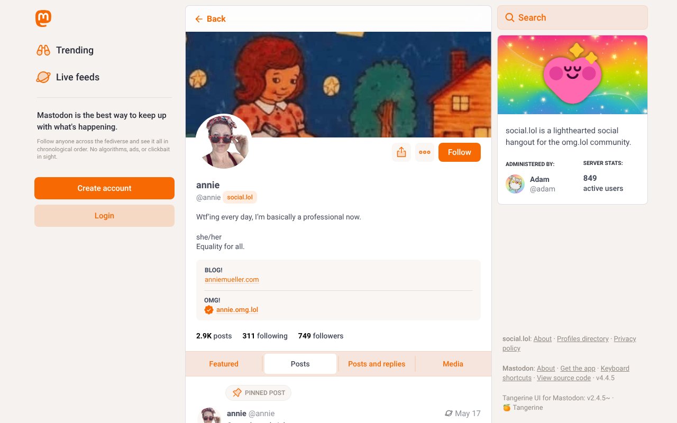Click the pin icon on Pinned Post
This screenshot has width=677, height=423.
point(237,393)
